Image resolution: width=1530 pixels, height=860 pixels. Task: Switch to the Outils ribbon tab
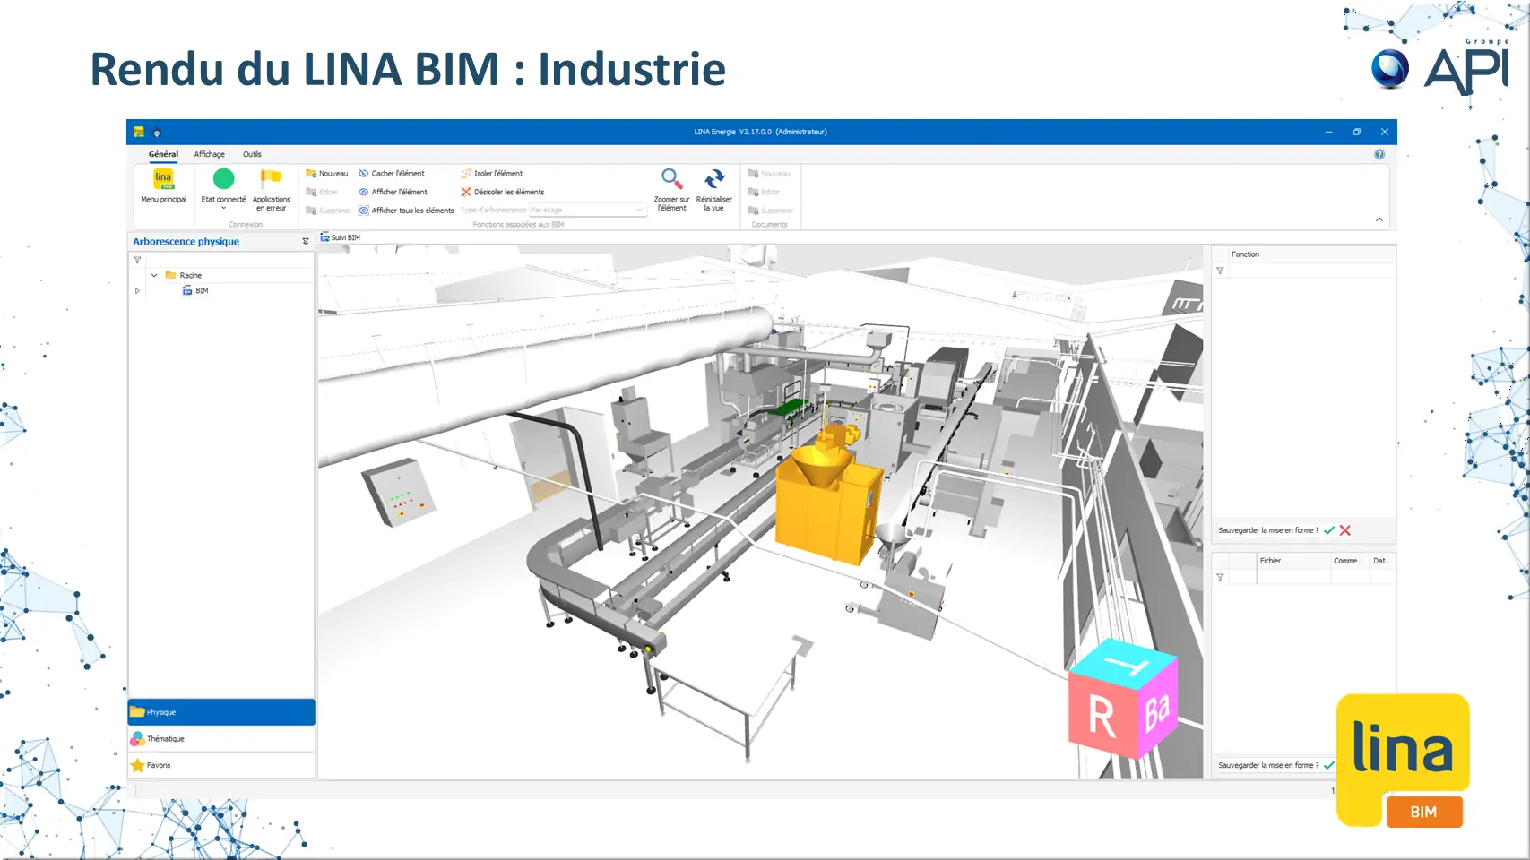pos(252,154)
